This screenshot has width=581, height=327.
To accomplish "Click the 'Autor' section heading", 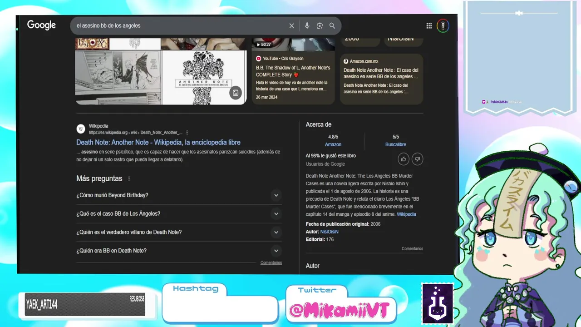I will click(x=313, y=266).
